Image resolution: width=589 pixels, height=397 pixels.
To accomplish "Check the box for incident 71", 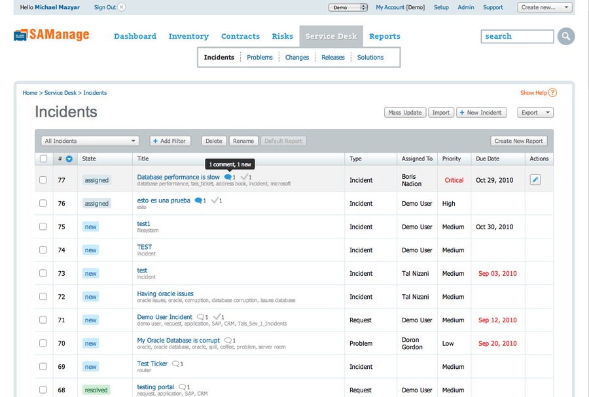I will 43,320.
